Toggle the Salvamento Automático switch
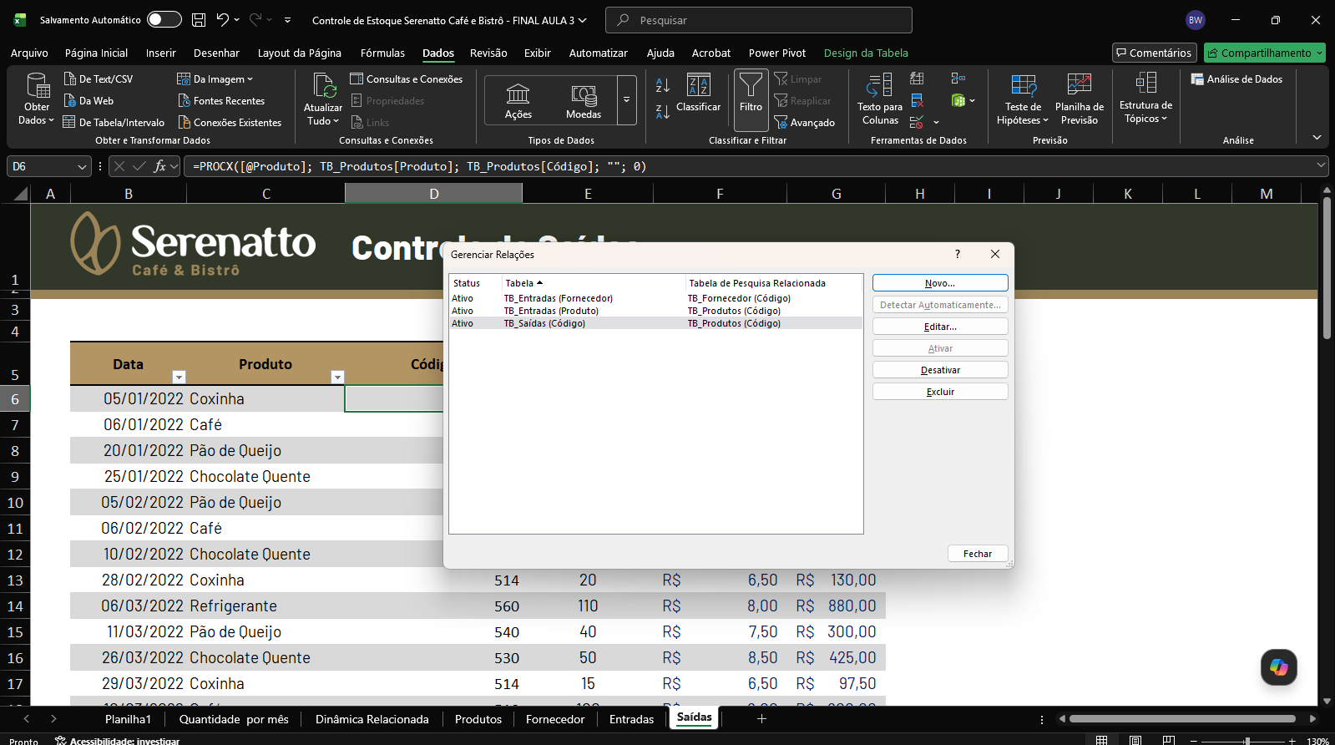Image resolution: width=1335 pixels, height=745 pixels. (x=164, y=20)
